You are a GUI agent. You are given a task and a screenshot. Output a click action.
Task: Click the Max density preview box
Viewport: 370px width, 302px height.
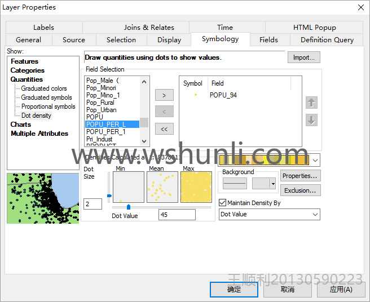point(196,187)
